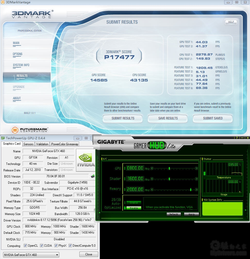Screen dimensions: 250x259
Task: Open the PowerColor Giveaway tab
Action: click(65, 144)
